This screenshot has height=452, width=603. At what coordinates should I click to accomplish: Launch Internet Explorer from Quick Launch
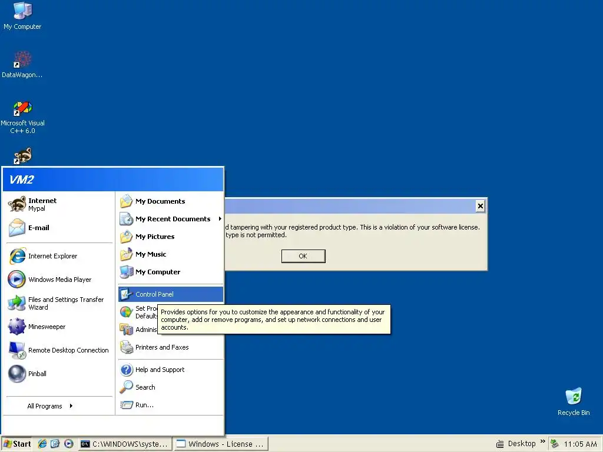coord(42,444)
